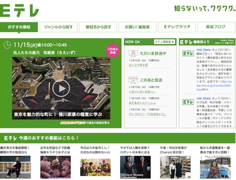Open the Eテレ番組表 button

coord(164,42)
